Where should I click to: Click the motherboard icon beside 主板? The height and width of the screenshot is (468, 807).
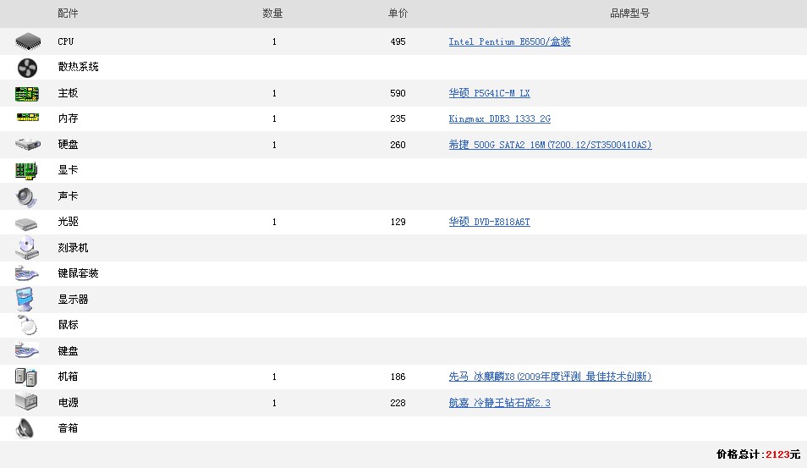point(27,94)
